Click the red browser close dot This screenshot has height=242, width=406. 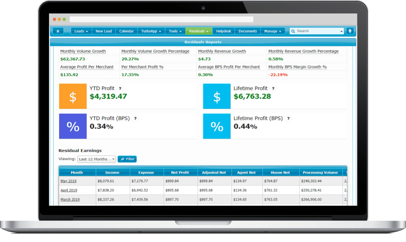pyautogui.click(x=55, y=19)
